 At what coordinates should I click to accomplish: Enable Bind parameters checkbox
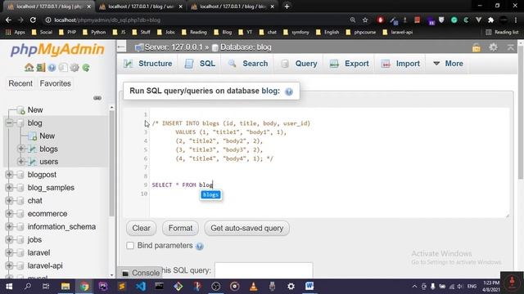(130, 246)
